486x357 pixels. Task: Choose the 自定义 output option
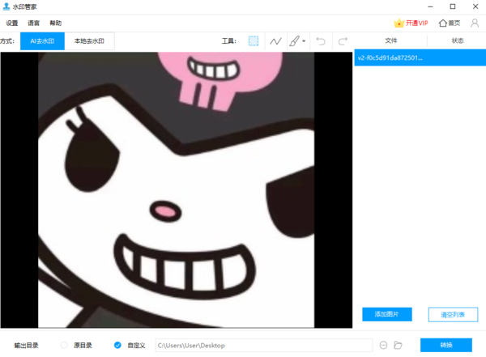pyautogui.click(x=130, y=345)
